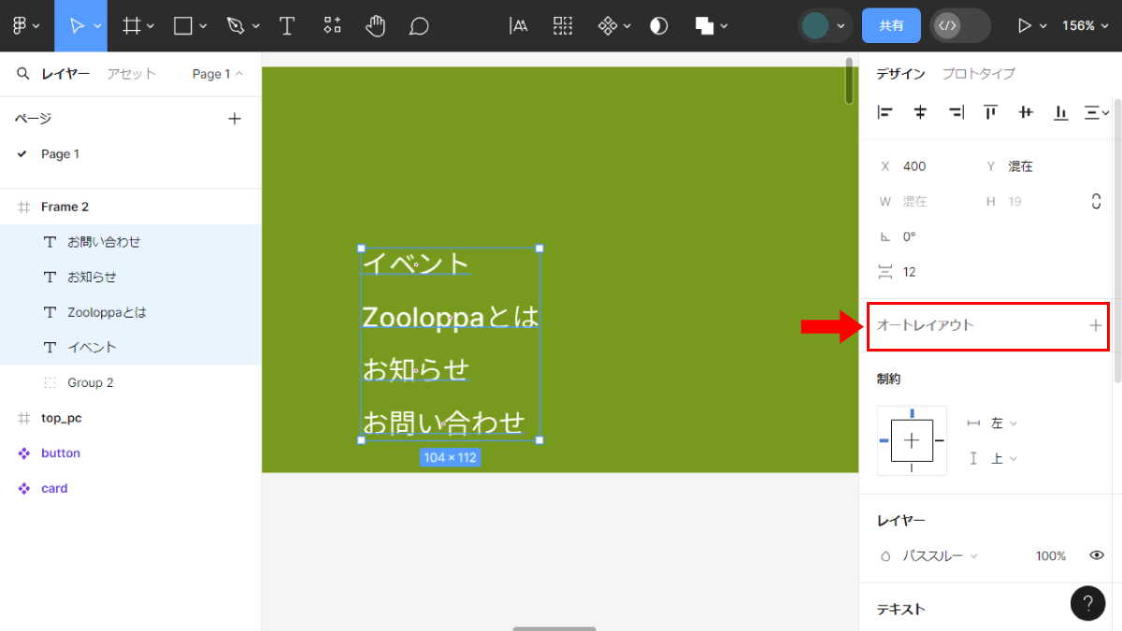Add auto layout with plus icon

coord(1096,325)
